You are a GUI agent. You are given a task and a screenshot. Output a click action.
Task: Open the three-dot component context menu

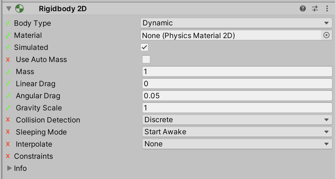pyautogui.click(x=327, y=9)
